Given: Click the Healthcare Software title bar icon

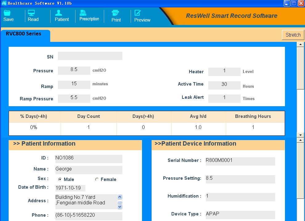Looking at the screenshot, I should (x=4, y=3).
